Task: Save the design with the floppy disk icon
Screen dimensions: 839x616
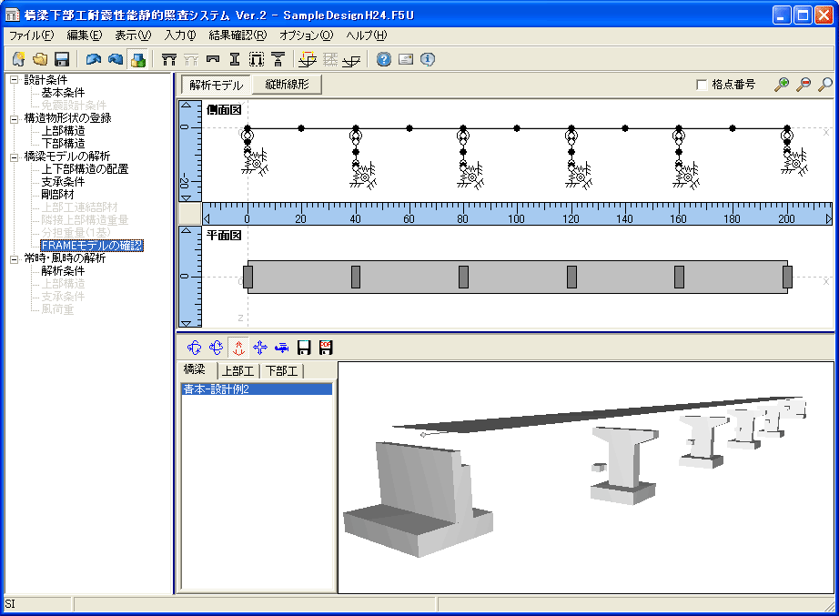Action: 62,59
